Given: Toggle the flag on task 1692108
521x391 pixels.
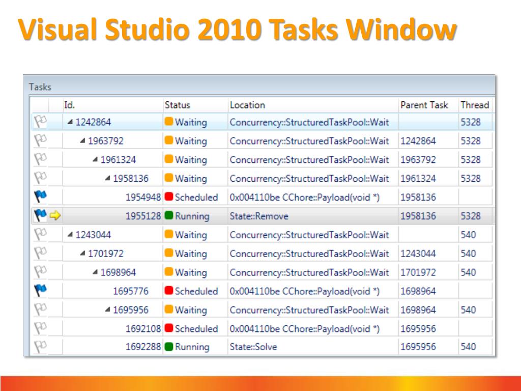Looking at the screenshot, I should point(40,328).
